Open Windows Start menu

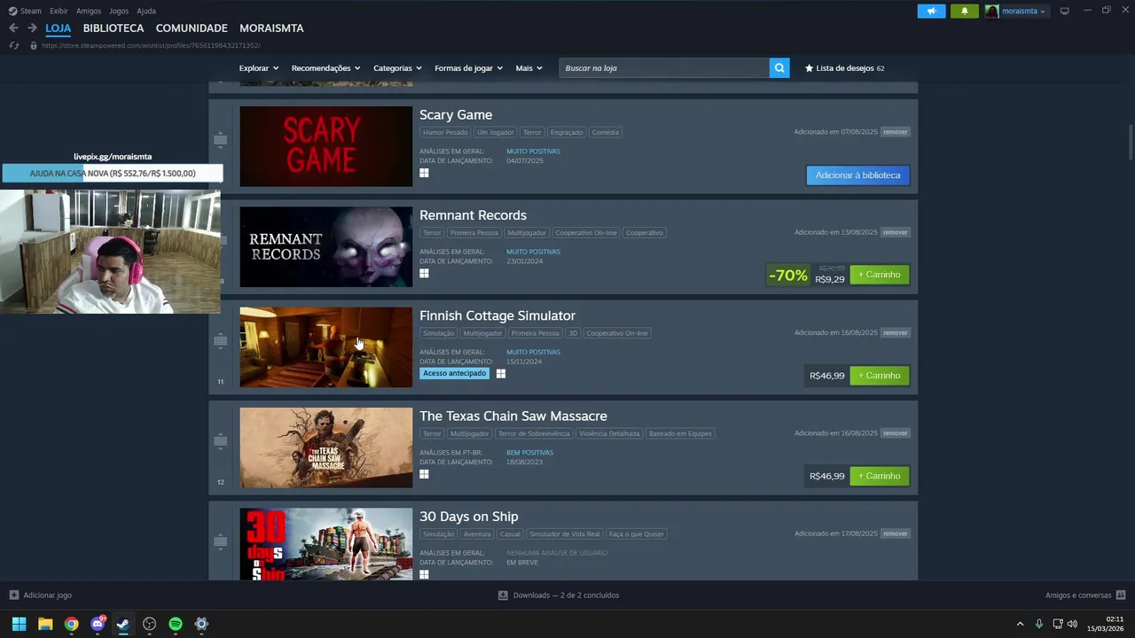[x=19, y=624]
